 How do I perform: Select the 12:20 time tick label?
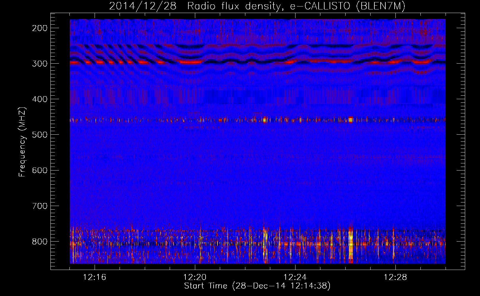(195, 277)
